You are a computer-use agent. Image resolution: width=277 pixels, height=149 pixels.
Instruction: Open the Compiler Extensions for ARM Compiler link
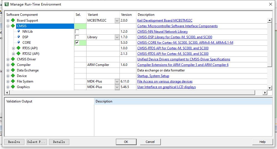[x=183, y=65]
